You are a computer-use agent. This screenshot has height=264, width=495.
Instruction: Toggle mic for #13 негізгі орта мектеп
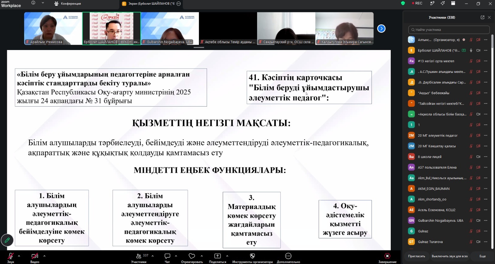471,61
